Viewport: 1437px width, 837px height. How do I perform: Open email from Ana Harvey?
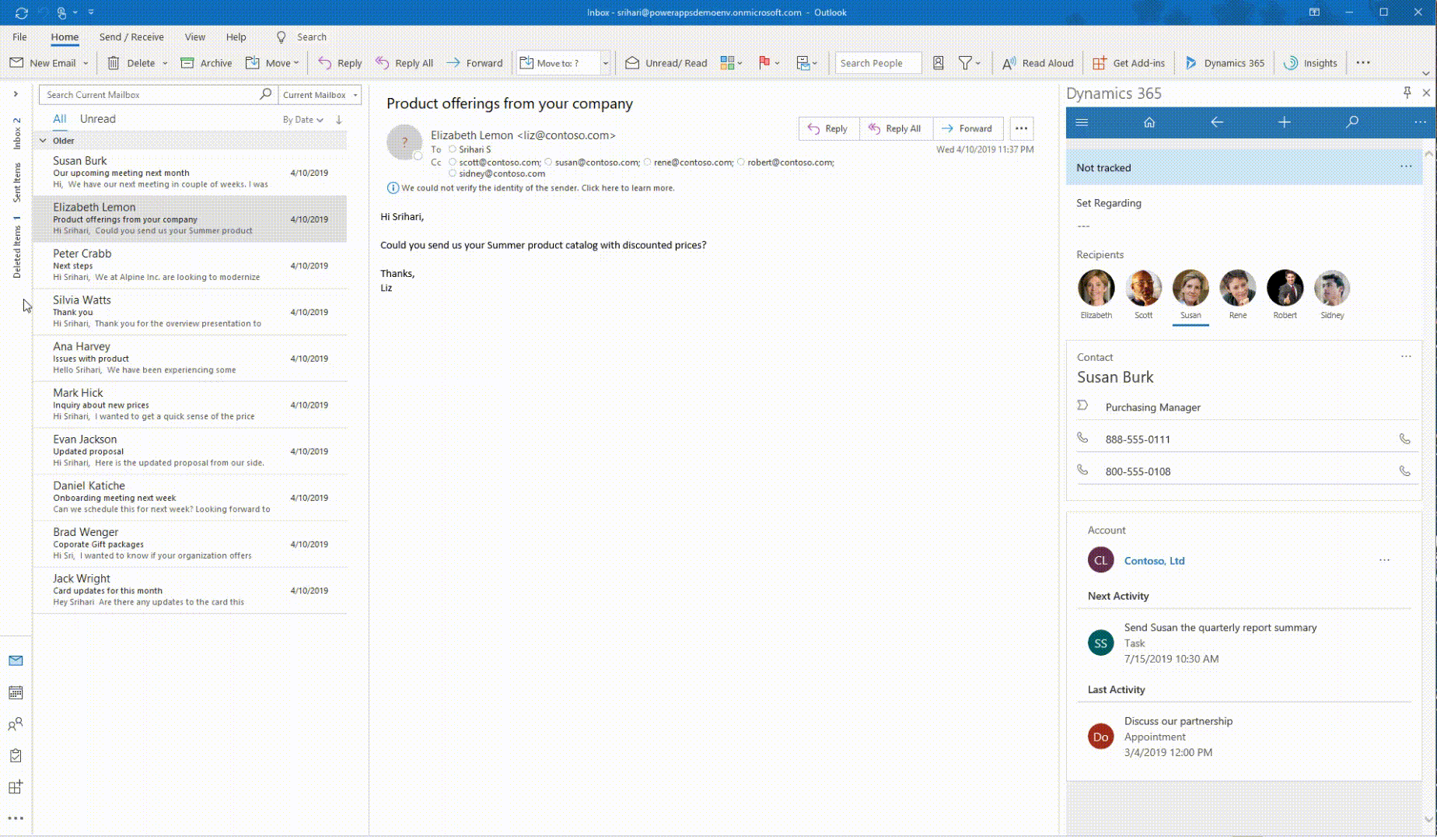(190, 358)
